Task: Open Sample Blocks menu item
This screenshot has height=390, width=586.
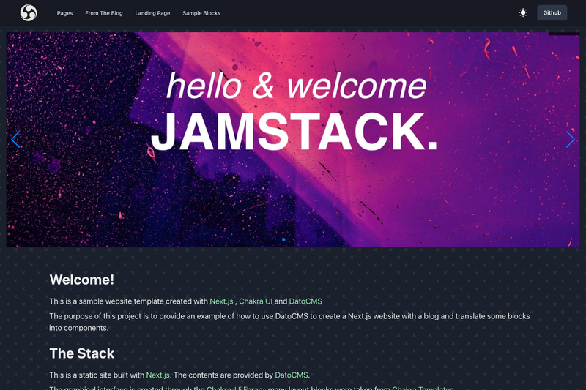Action: coord(201,13)
